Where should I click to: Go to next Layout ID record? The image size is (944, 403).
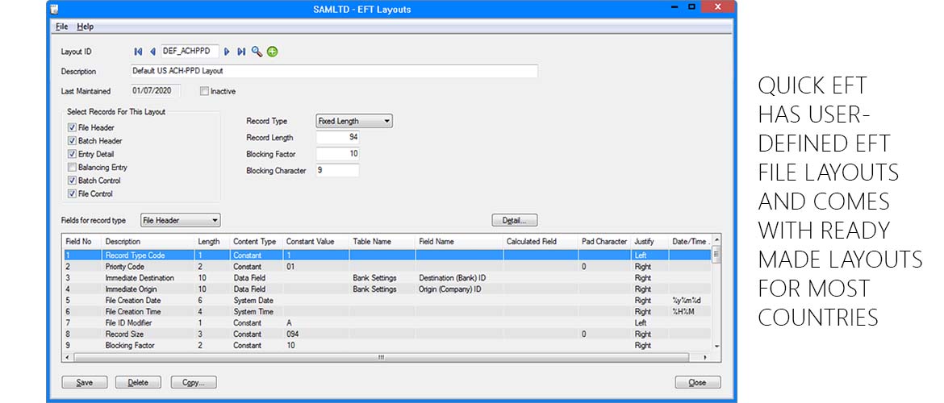227,52
